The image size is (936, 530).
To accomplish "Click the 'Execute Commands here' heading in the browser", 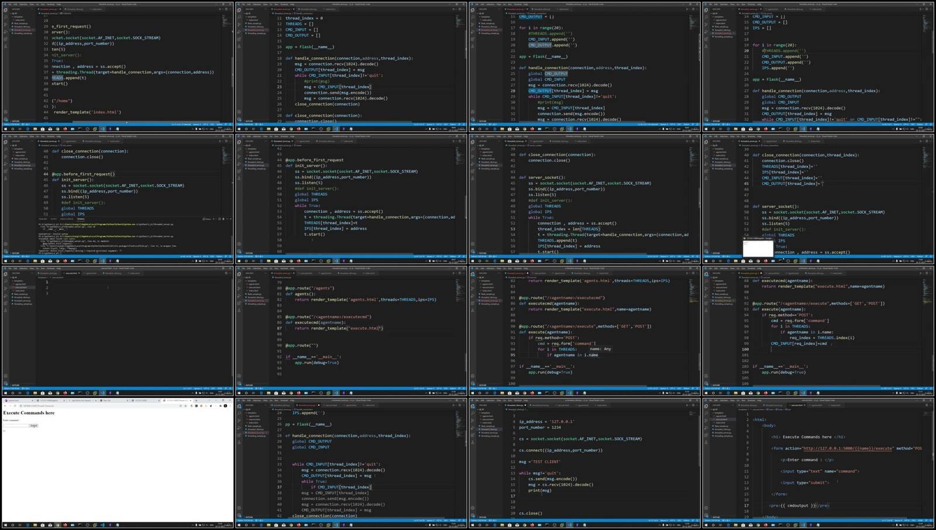I will click(29, 413).
